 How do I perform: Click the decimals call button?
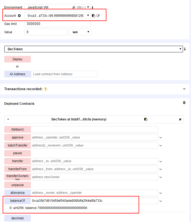pyautogui.click(x=18, y=218)
